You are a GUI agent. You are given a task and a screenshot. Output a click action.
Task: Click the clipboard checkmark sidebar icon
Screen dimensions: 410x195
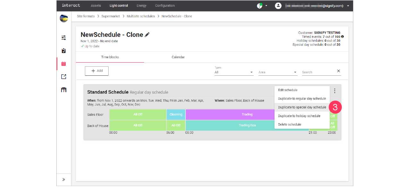(63, 50)
